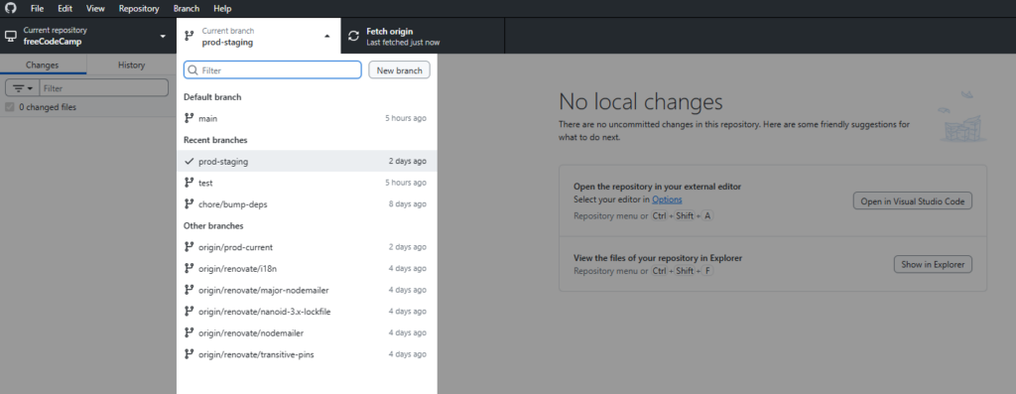The image size is (1016, 394).
Task: Click the New branch button
Action: click(x=399, y=70)
